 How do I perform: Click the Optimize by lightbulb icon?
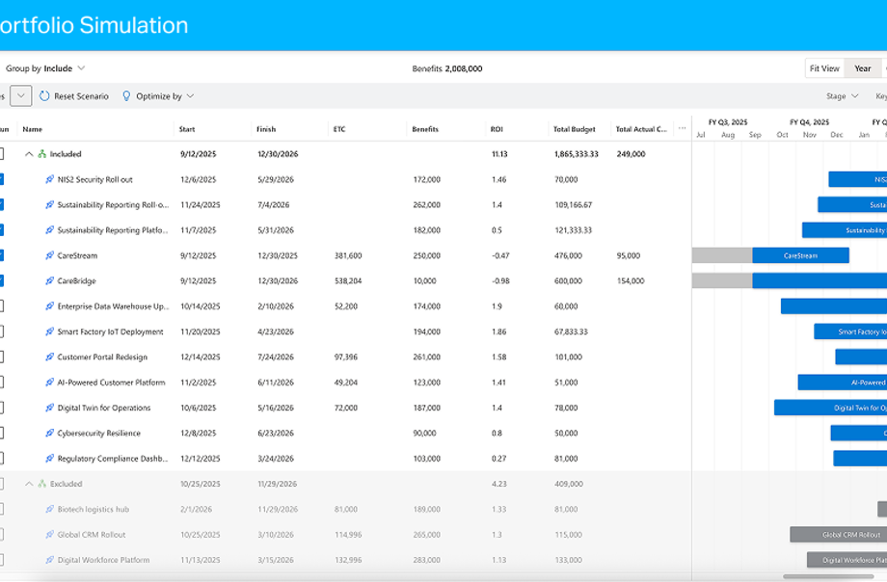pos(126,96)
